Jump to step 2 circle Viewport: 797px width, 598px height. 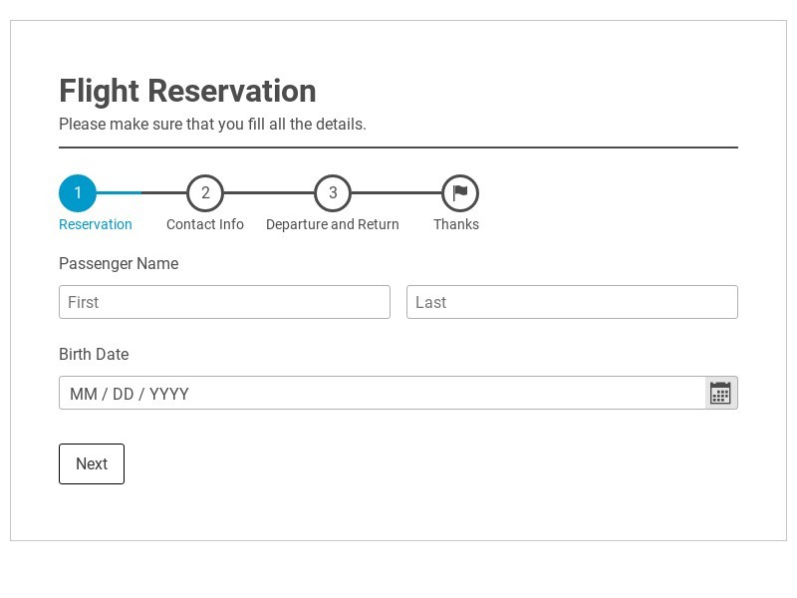205,192
